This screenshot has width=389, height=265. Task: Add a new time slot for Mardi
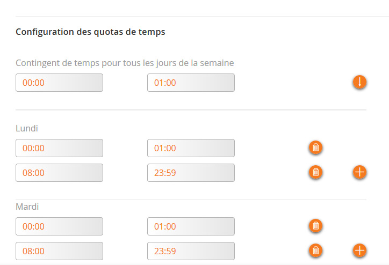click(x=359, y=251)
